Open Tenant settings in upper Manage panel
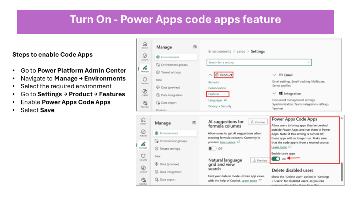This screenshot has height=198, width=352. (x=170, y=72)
